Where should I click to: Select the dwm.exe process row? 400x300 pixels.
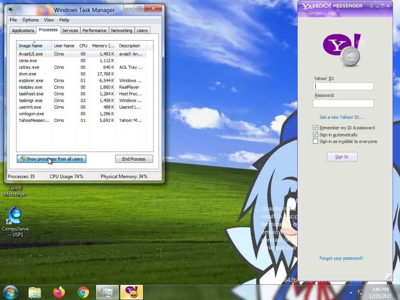coord(82,74)
